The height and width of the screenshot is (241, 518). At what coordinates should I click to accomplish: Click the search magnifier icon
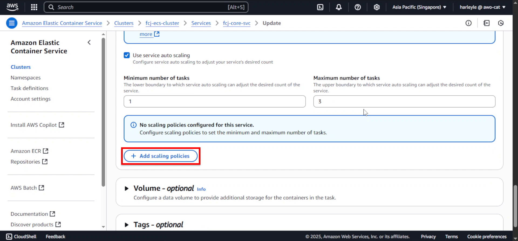[51, 7]
